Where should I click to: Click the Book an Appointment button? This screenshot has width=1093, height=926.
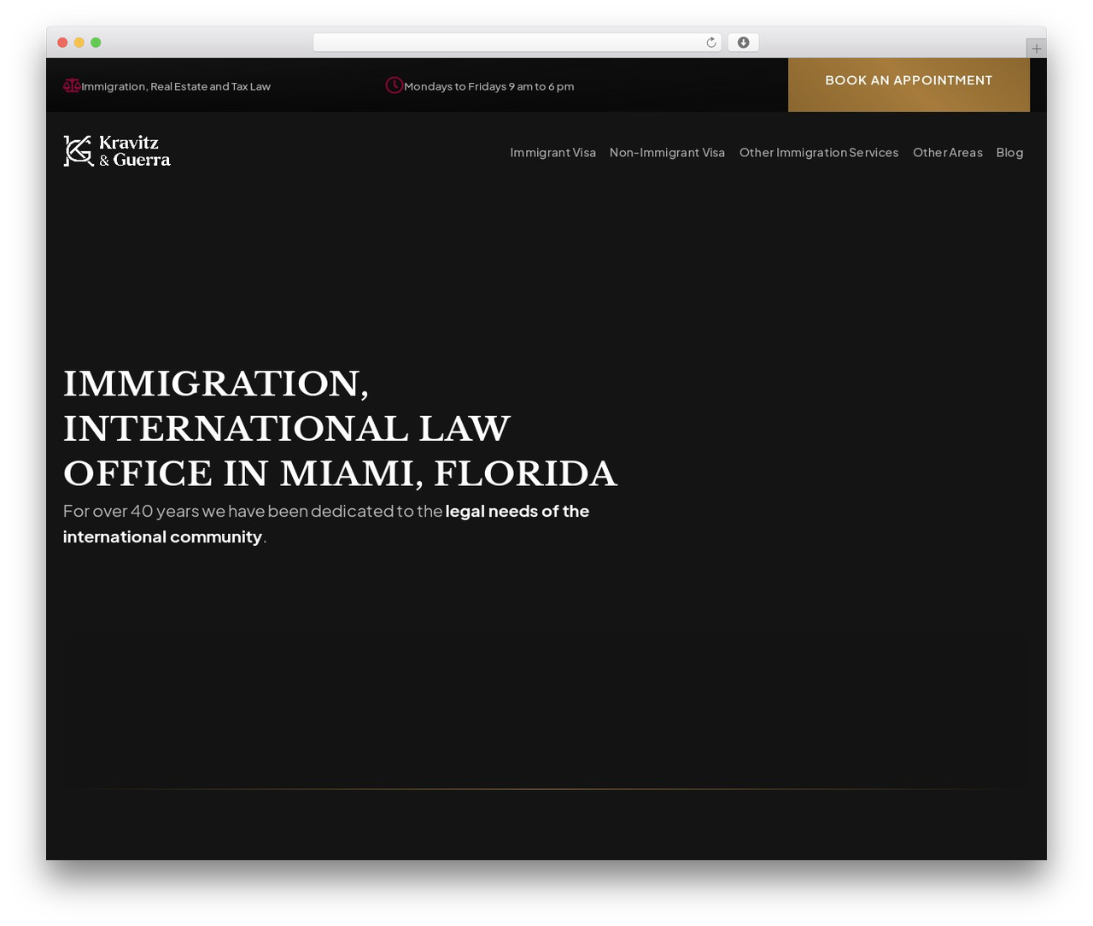click(909, 85)
